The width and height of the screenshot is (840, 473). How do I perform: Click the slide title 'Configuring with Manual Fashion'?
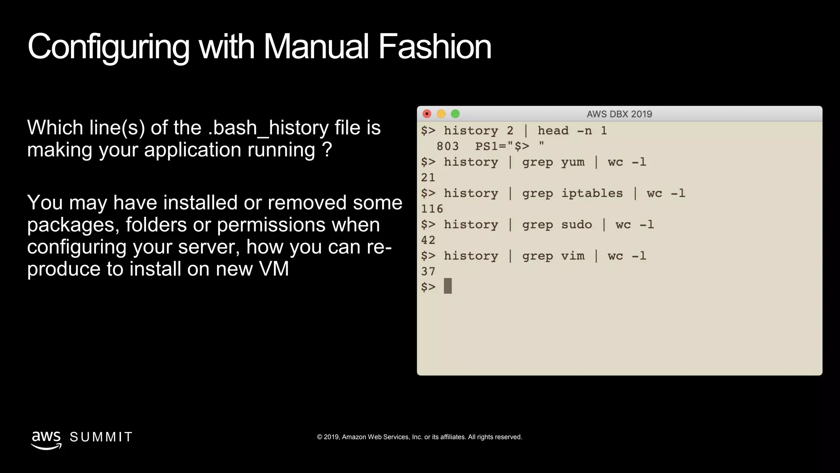click(259, 47)
